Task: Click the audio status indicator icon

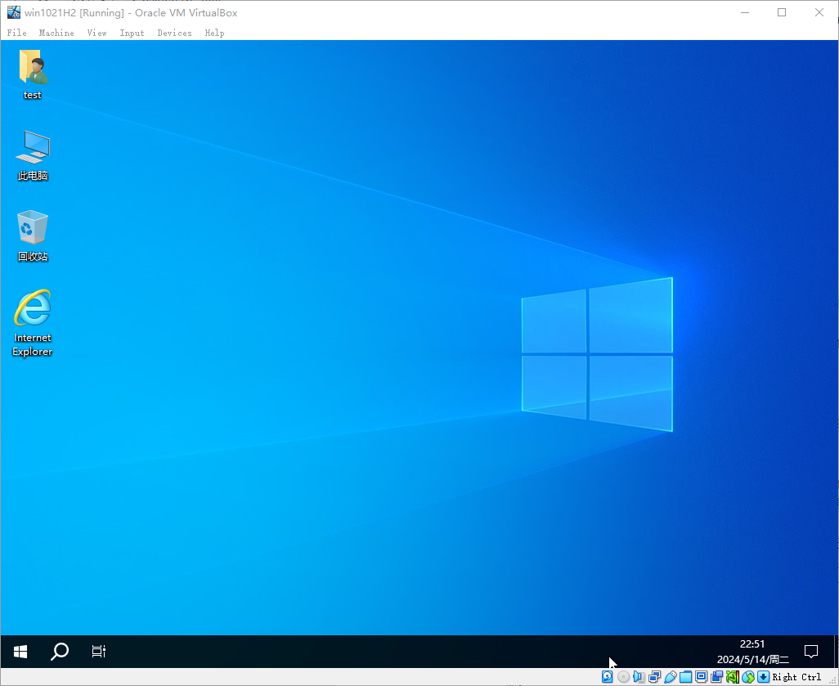Action: [x=639, y=677]
